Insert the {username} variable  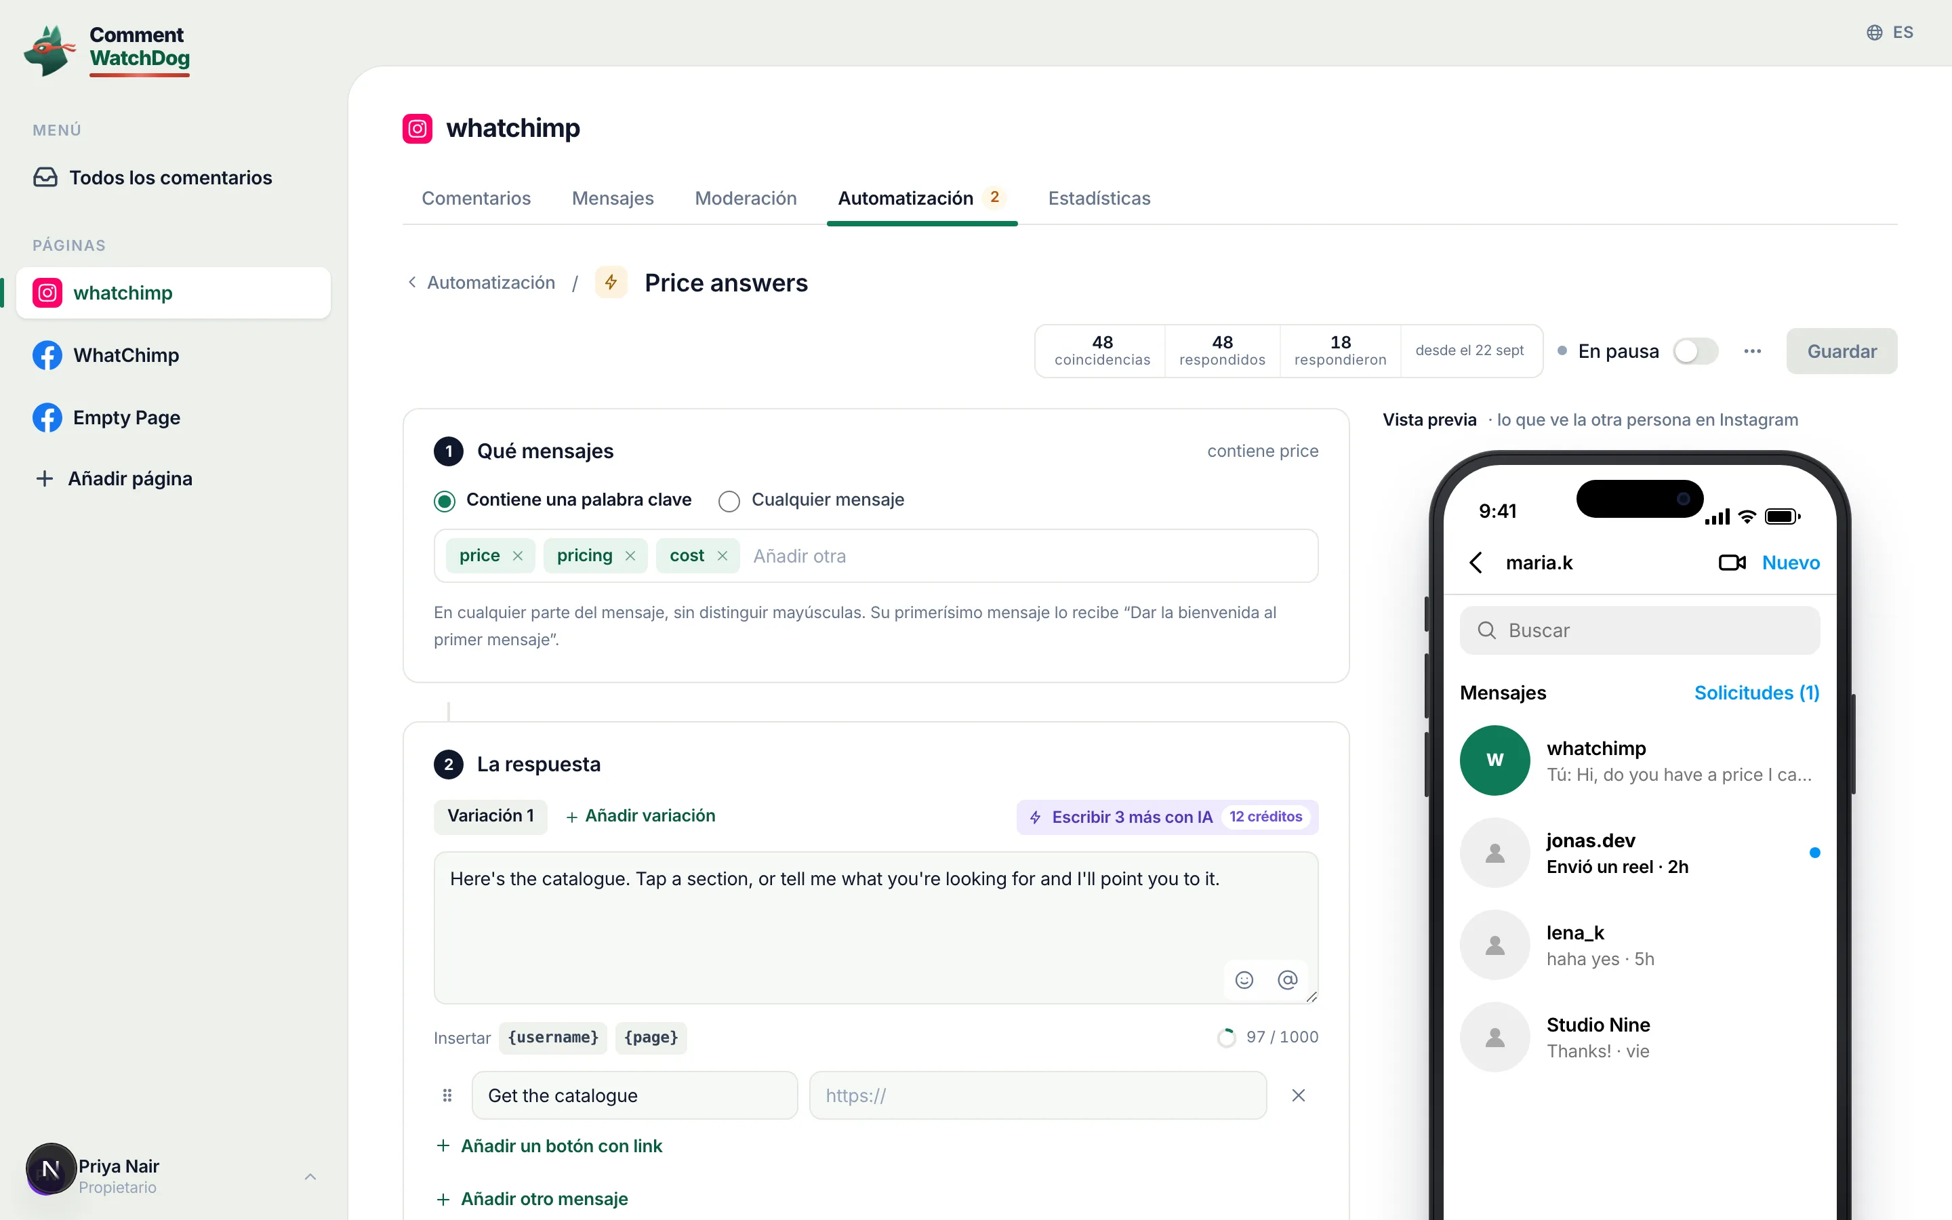(552, 1038)
